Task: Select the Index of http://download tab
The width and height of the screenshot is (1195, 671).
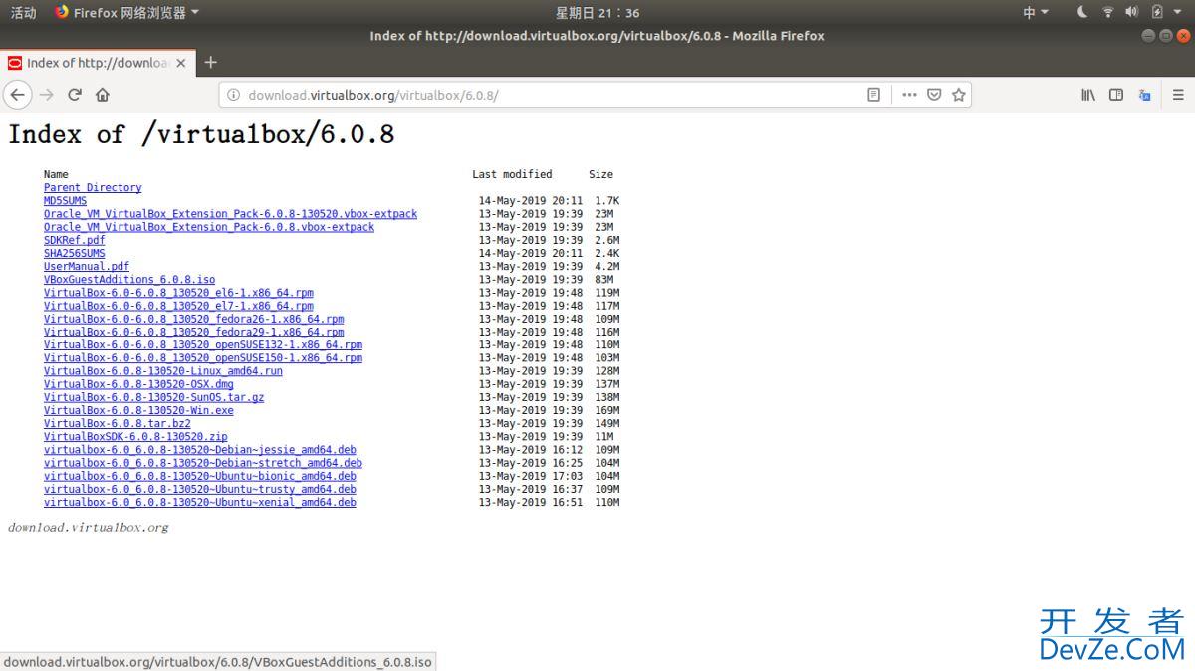Action: click(98, 63)
